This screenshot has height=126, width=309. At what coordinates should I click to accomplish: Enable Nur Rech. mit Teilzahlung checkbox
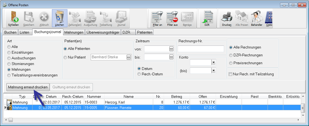click(230, 74)
